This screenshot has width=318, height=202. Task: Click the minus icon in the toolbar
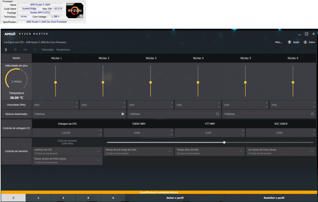pyautogui.click(x=25, y=50)
